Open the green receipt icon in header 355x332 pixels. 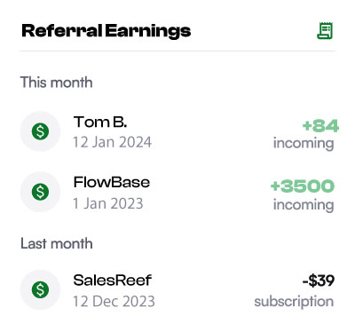[325, 31]
